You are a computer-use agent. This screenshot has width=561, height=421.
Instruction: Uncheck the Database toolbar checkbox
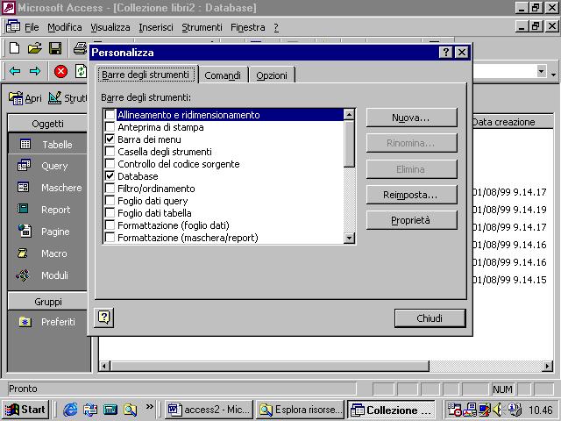(x=110, y=175)
